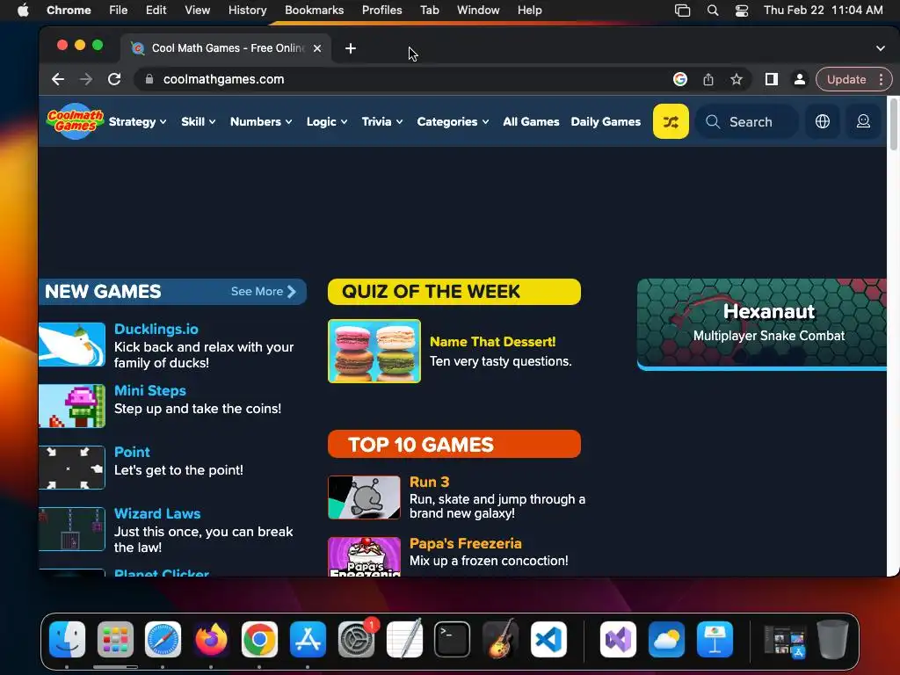Screen dimensions: 900x675
Task: Click the Daily Games link
Action: point(606,121)
